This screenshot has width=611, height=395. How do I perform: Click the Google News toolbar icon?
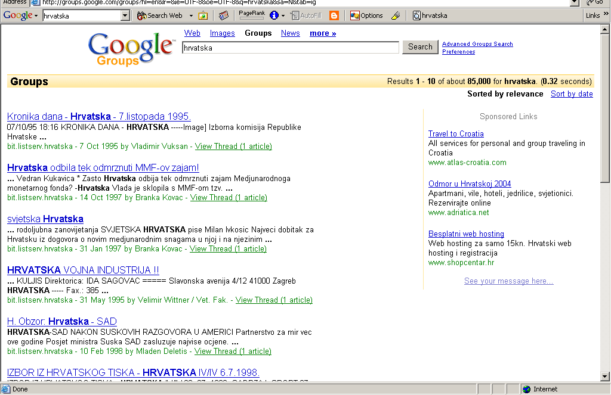pyautogui.click(x=223, y=15)
